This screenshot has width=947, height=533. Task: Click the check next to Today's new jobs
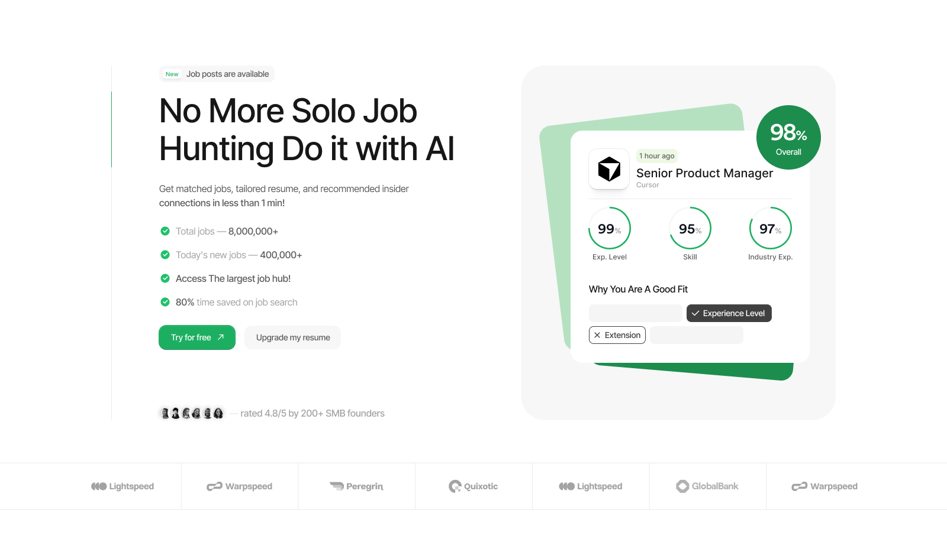click(x=165, y=255)
